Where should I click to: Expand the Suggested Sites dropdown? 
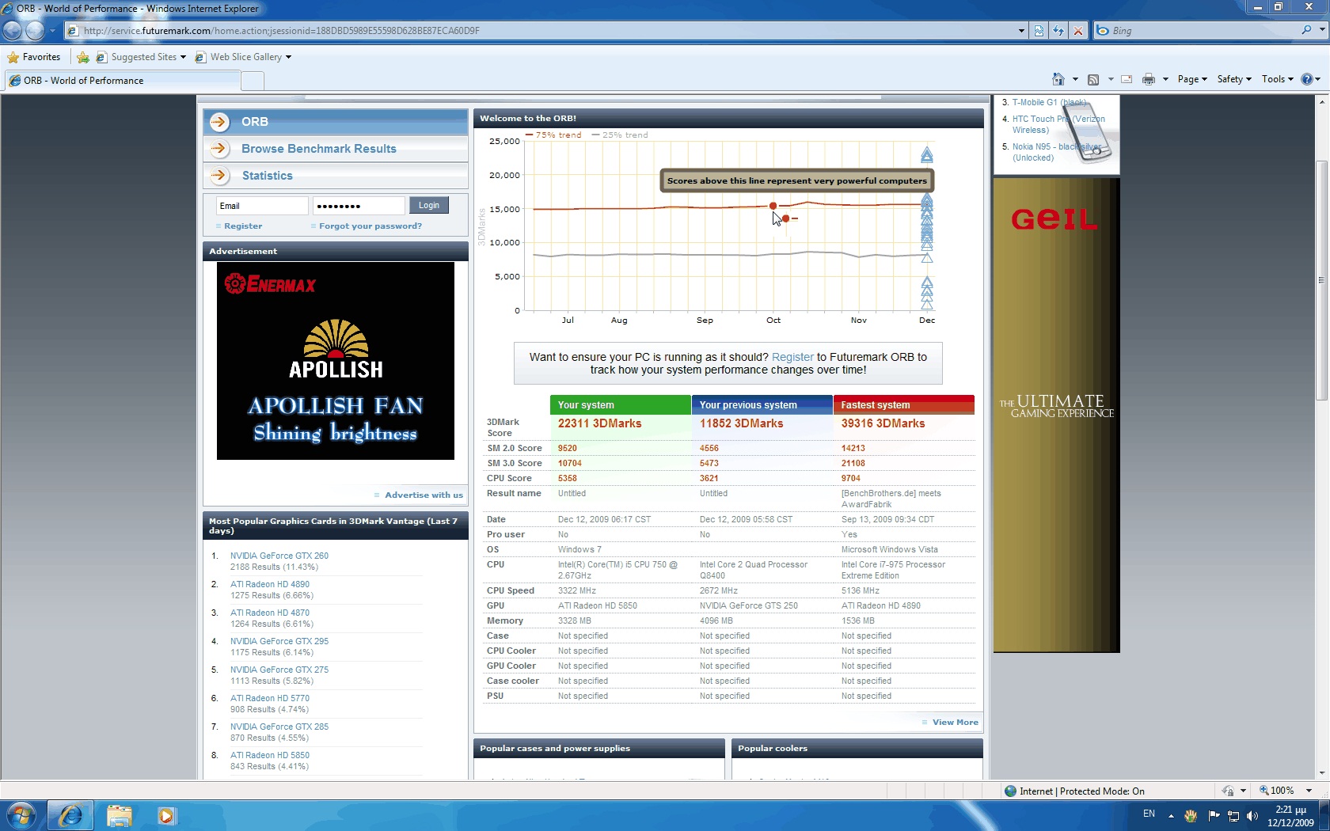tap(183, 57)
